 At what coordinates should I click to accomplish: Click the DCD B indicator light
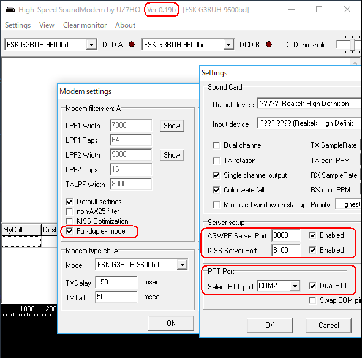[x=269, y=44]
